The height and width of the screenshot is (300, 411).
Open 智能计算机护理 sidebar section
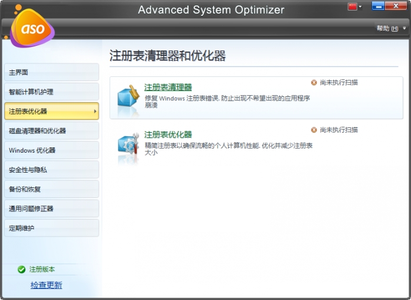click(52, 92)
